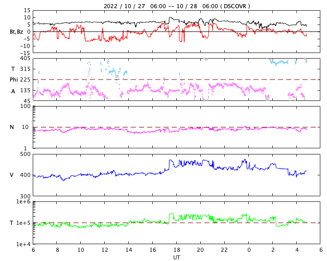Click the x-axis tick label 12
The width and height of the screenshot is (327, 261).
click(x=105, y=250)
